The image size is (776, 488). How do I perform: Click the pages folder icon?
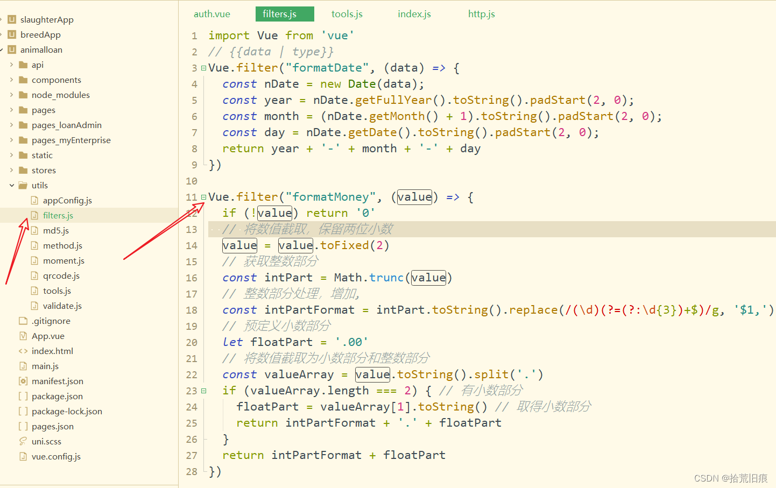(x=23, y=110)
